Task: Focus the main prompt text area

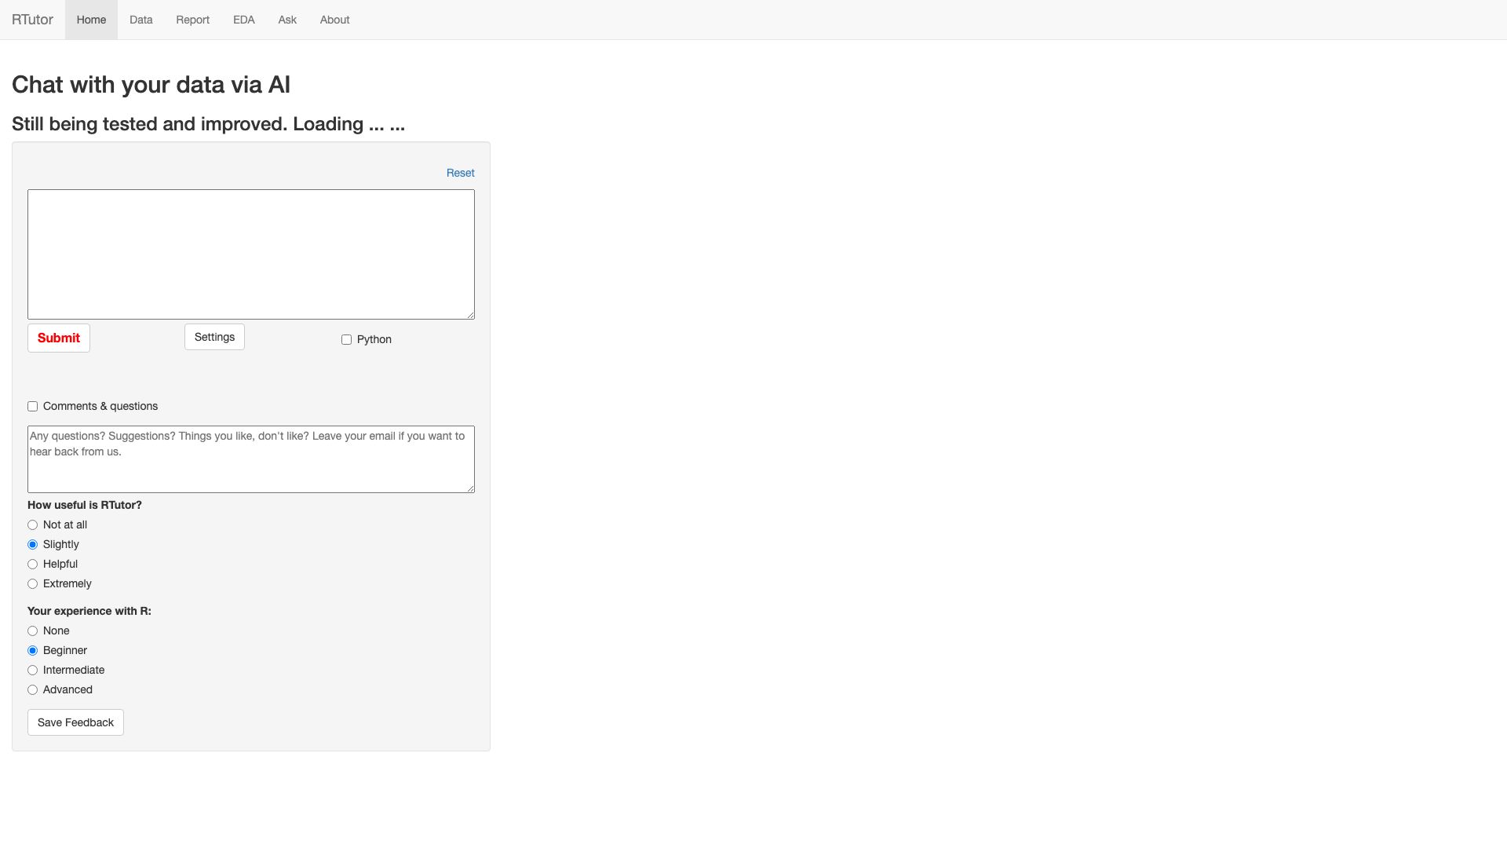Action: pos(251,254)
